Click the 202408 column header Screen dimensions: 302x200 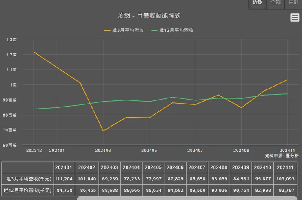219,167
